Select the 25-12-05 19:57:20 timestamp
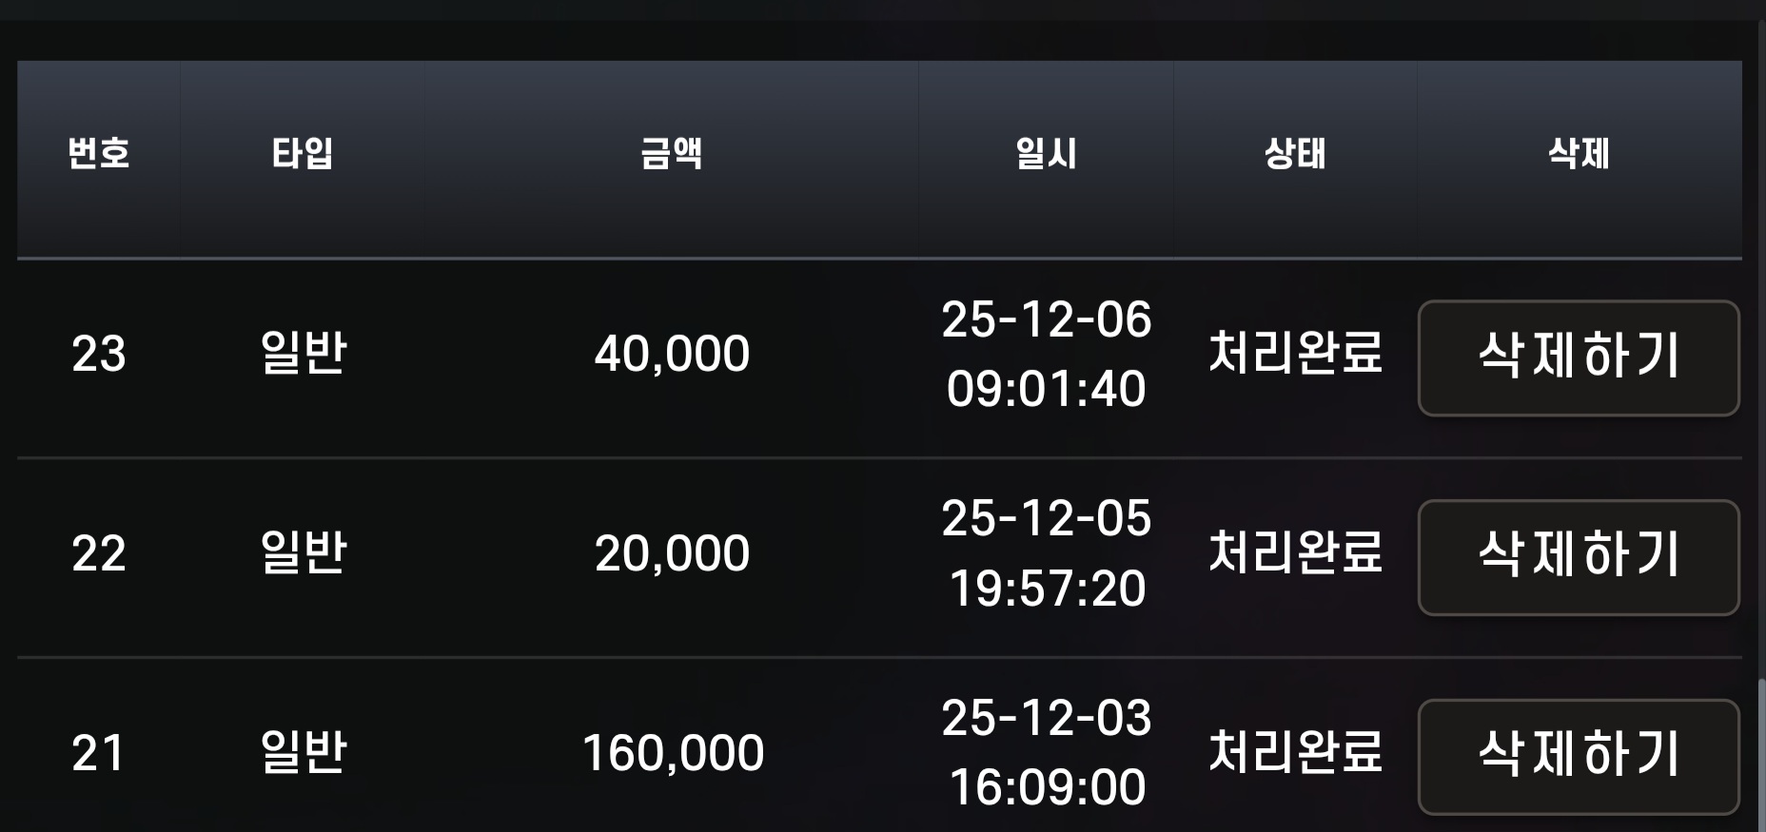 pyautogui.click(x=1047, y=553)
